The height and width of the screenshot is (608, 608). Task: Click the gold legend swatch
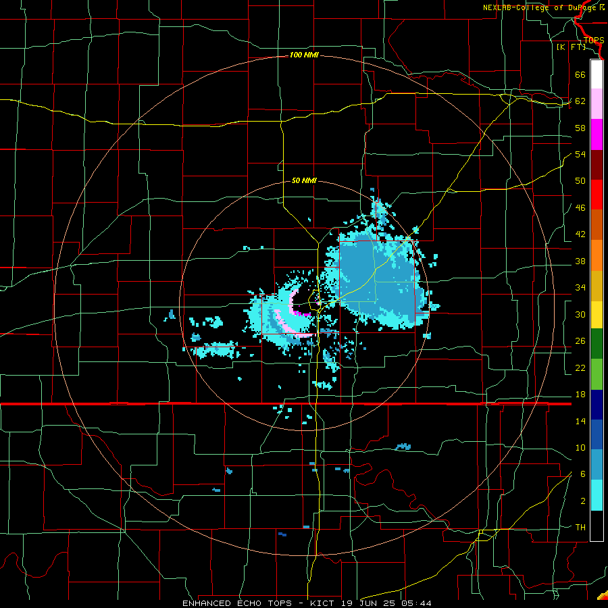pos(597,286)
